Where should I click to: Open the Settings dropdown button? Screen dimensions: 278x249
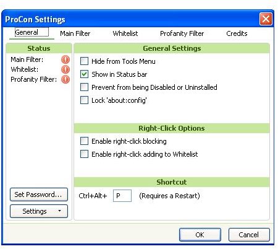tap(39, 211)
